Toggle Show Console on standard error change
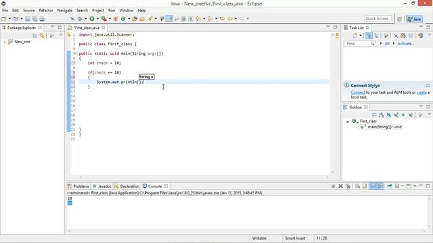Viewport: 433px width, 243px height. pyautogui.click(x=380, y=186)
